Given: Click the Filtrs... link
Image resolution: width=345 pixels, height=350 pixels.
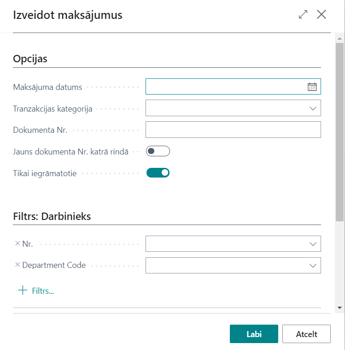Looking at the screenshot, I should pos(43,291).
